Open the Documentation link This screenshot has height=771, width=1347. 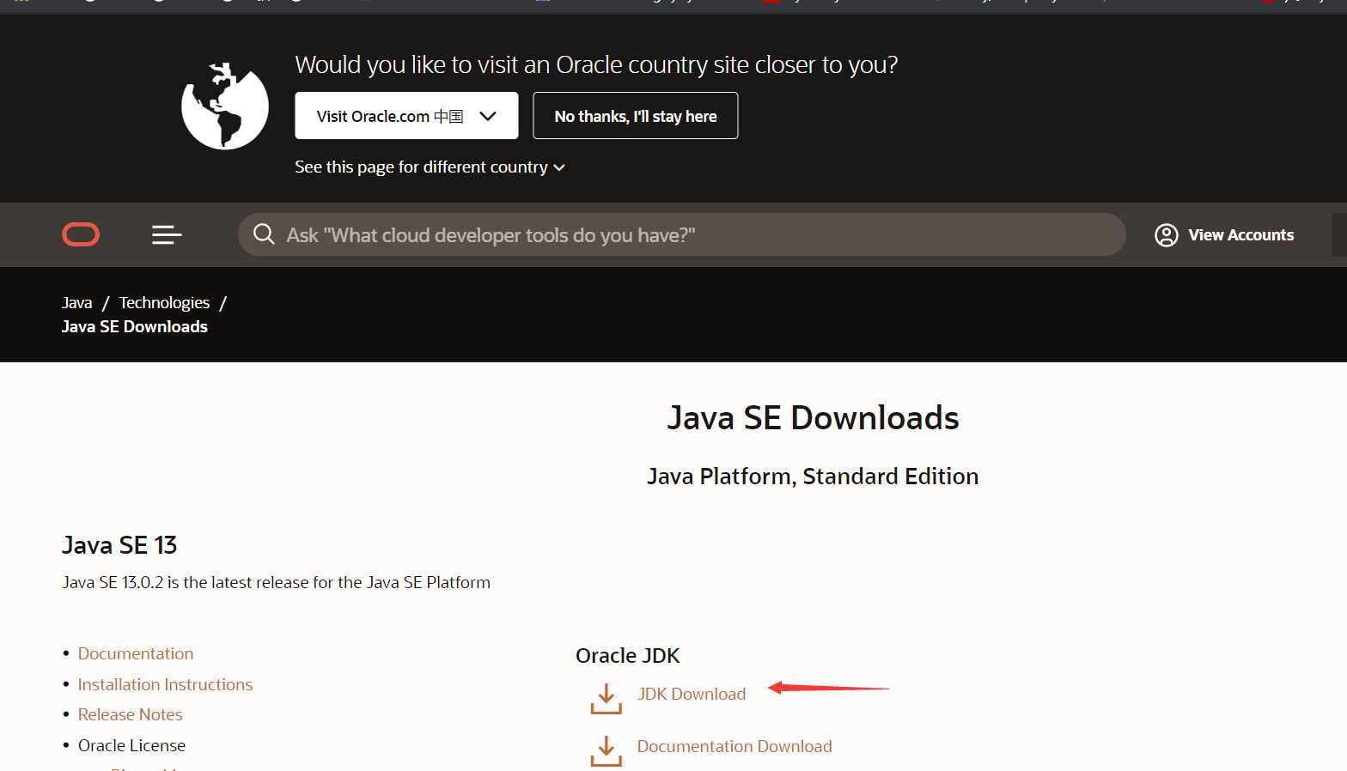click(x=136, y=653)
